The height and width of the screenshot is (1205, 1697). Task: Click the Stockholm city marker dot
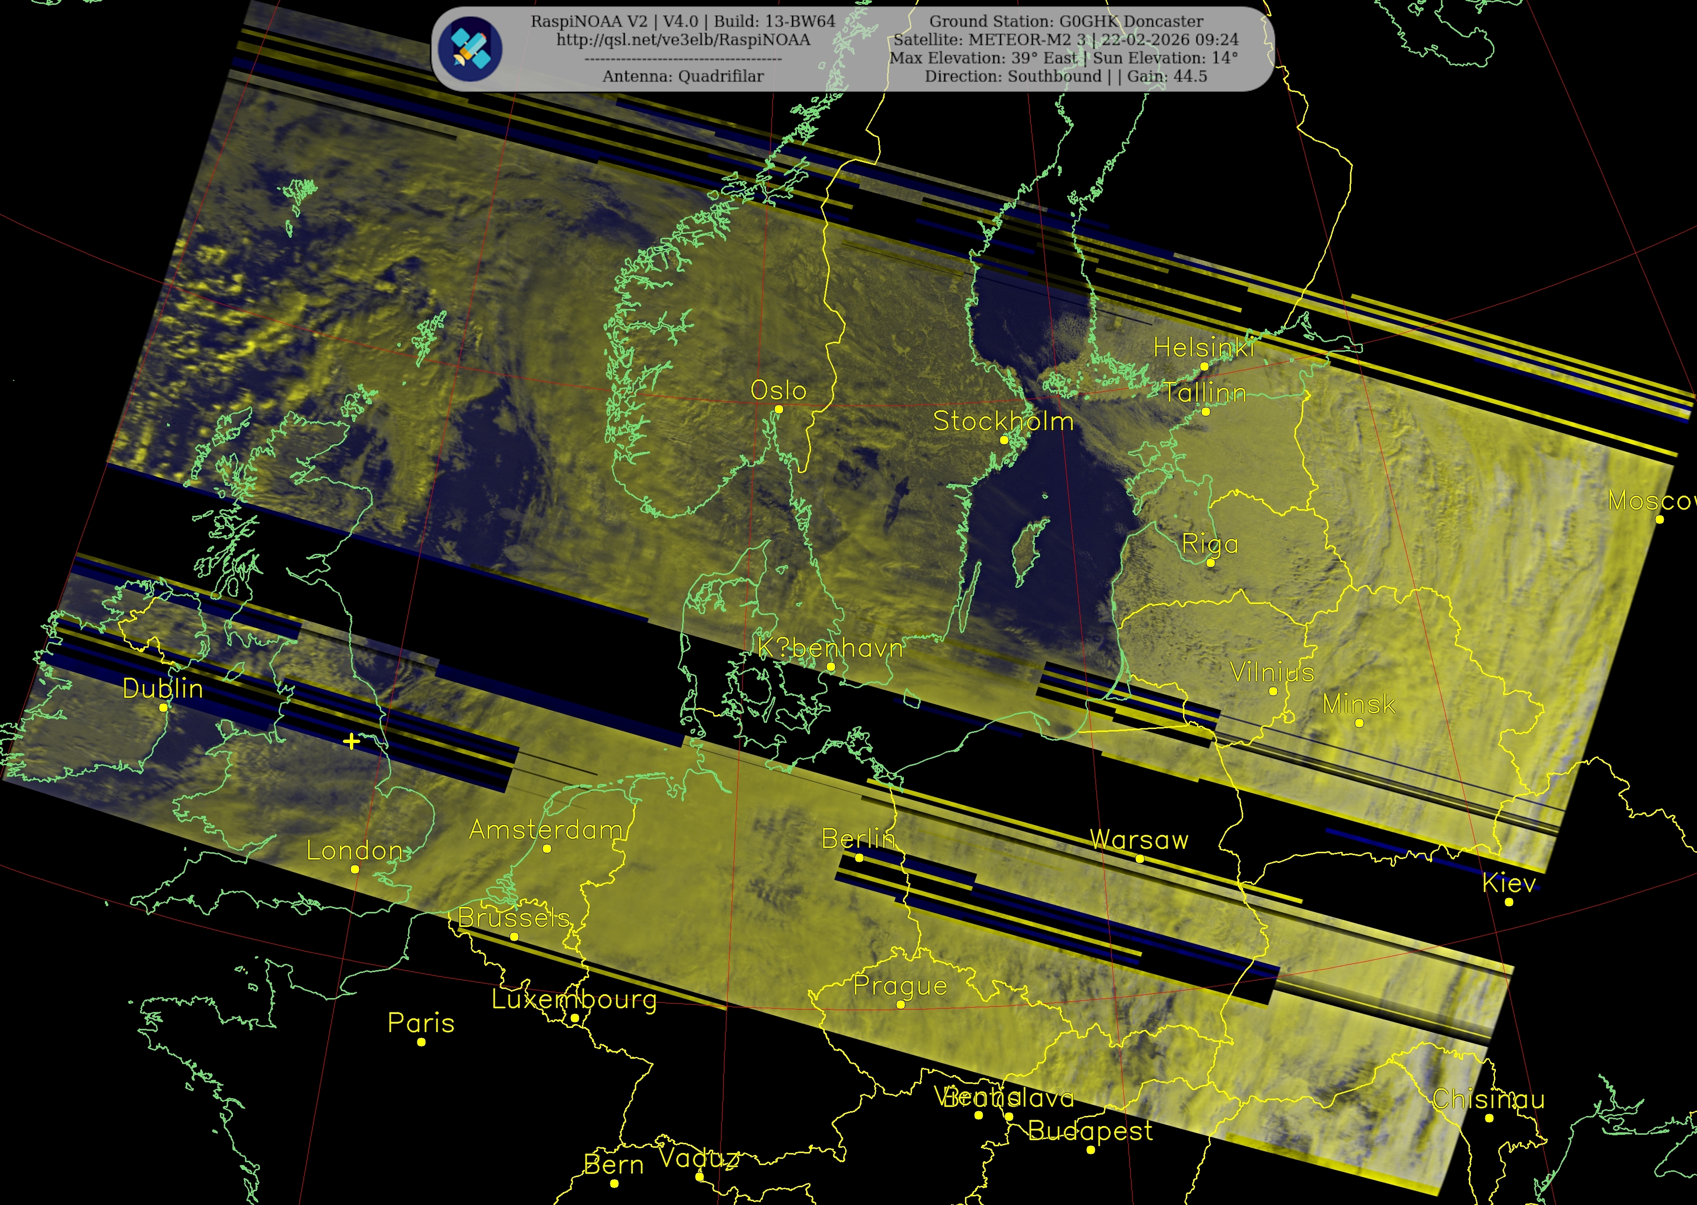(x=1004, y=440)
